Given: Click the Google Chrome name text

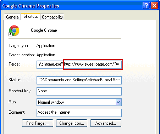Looking at the screenshot, I should coord(44,30).
